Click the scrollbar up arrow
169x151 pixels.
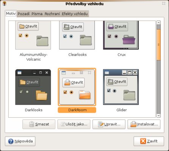pyautogui.click(x=158, y=23)
